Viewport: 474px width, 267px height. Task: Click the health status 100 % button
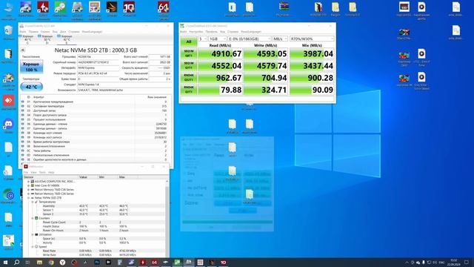pos(31,67)
